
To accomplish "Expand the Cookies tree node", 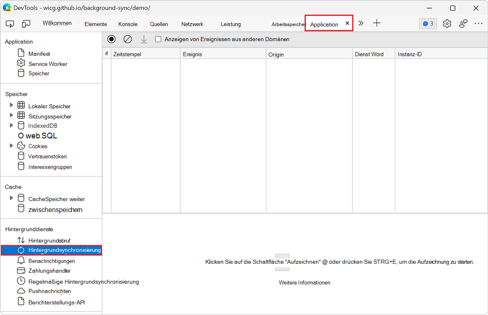I will (x=11, y=145).
